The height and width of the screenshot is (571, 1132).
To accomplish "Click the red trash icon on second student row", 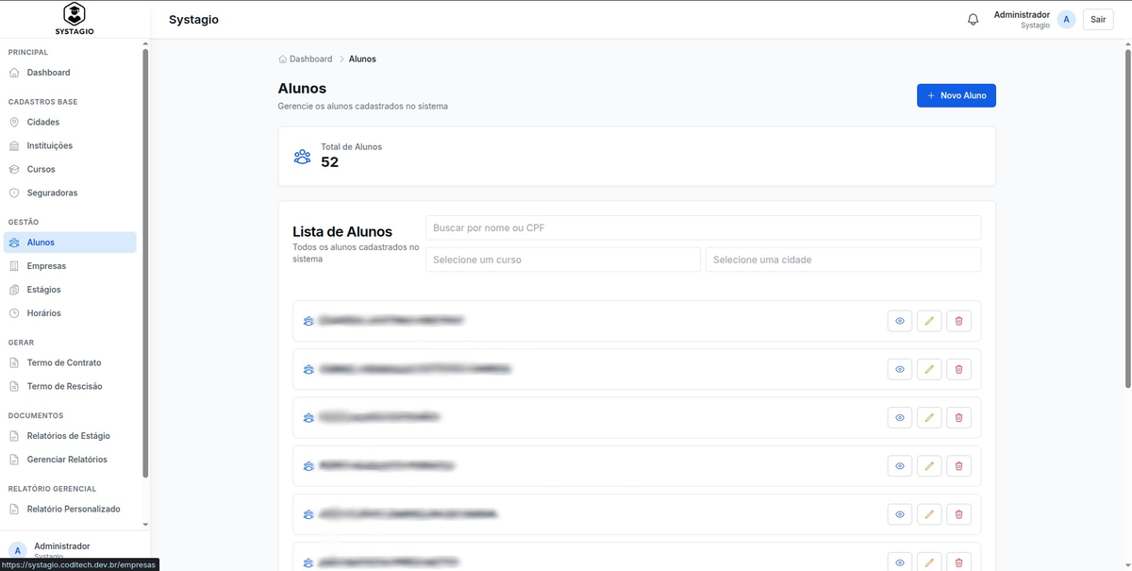I will pos(958,369).
